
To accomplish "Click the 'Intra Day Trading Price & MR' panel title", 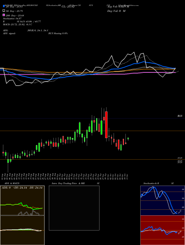I will [68, 183].
